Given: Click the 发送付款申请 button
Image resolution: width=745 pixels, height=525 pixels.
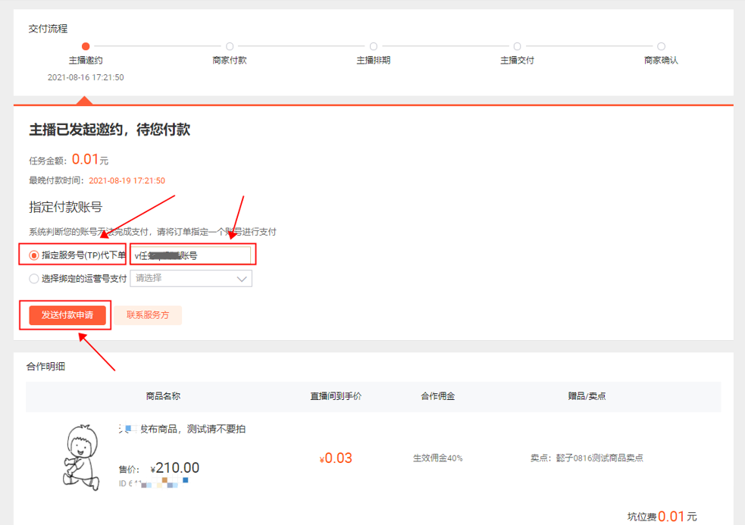Looking at the screenshot, I should pyautogui.click(x=67, y=315).
